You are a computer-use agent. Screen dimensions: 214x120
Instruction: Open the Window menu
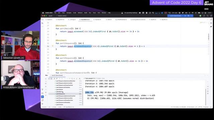[104, 13]
